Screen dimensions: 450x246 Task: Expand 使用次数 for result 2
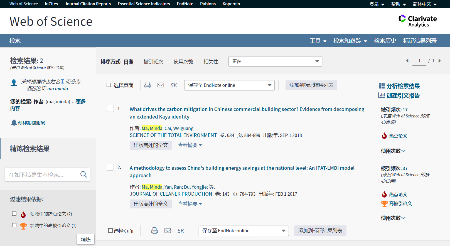[x=393, y=218]
